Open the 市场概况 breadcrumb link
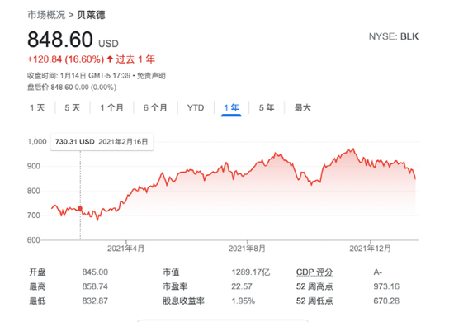 tap(46, 15)
